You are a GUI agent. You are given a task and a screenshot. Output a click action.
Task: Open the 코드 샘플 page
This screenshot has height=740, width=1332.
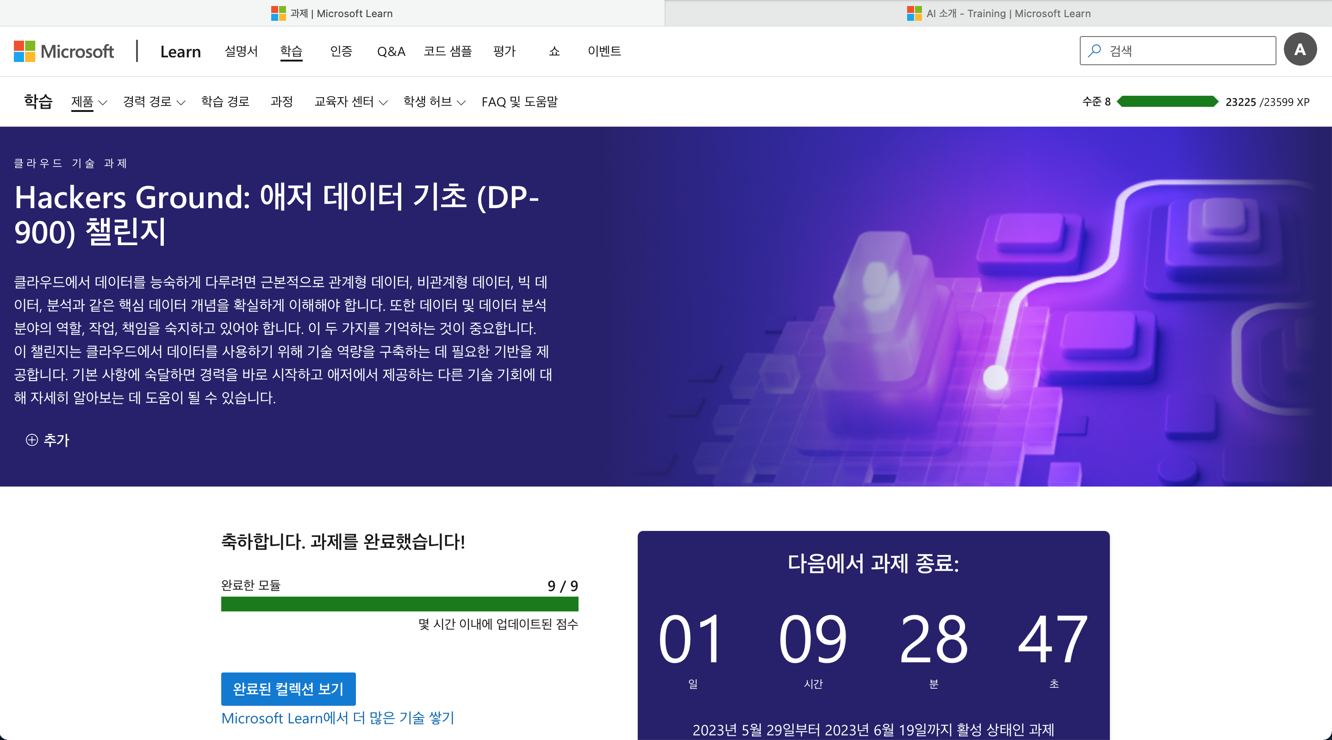[x=448, y=51]
